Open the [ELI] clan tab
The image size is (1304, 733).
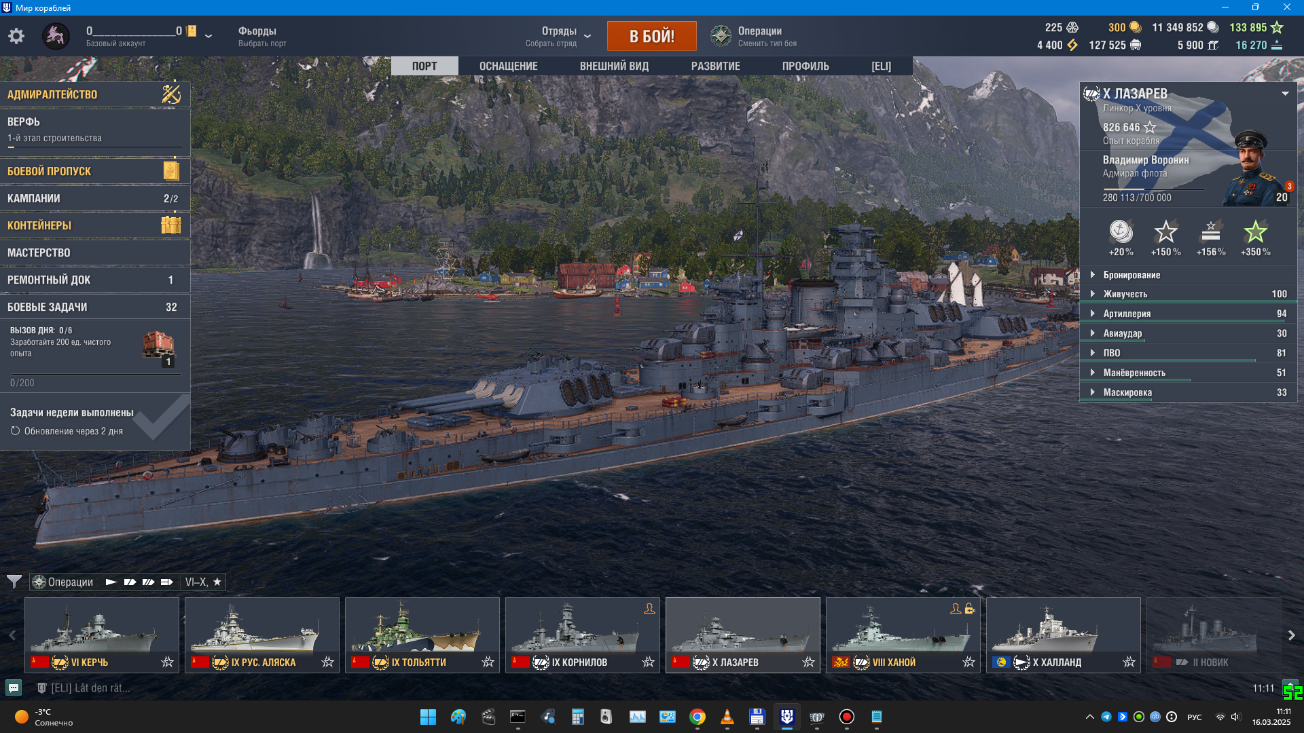(x=881, y=66)
